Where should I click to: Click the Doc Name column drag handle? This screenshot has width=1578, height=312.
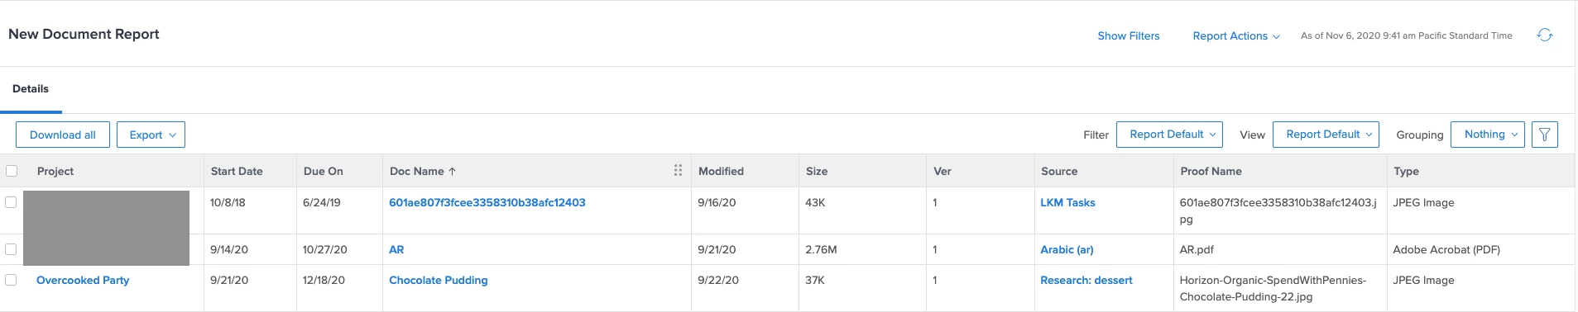678,170
